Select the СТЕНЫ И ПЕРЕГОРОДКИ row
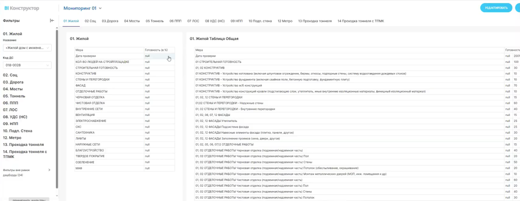 [124, 79]
